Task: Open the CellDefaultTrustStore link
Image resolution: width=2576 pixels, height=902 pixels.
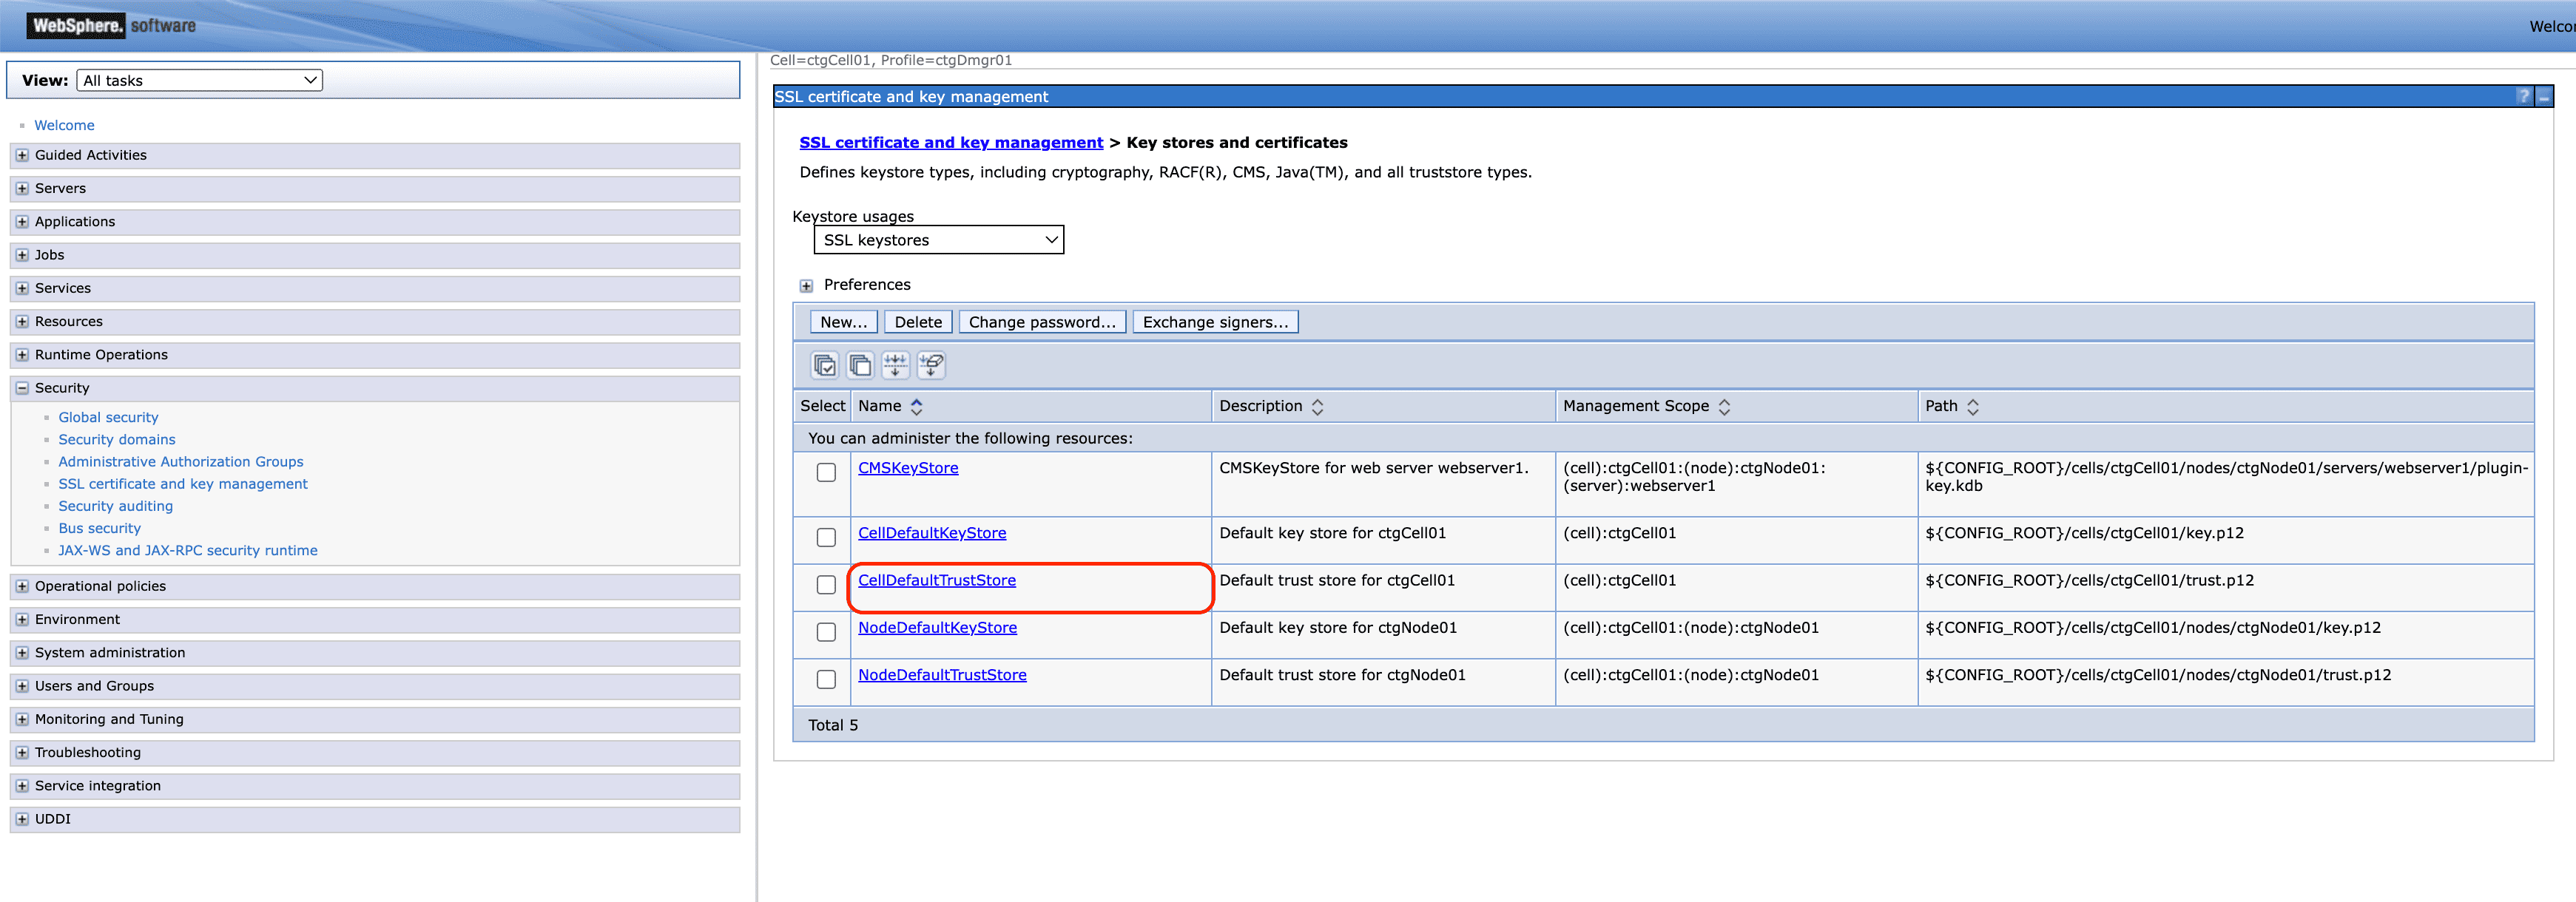Action: [936, 580]
